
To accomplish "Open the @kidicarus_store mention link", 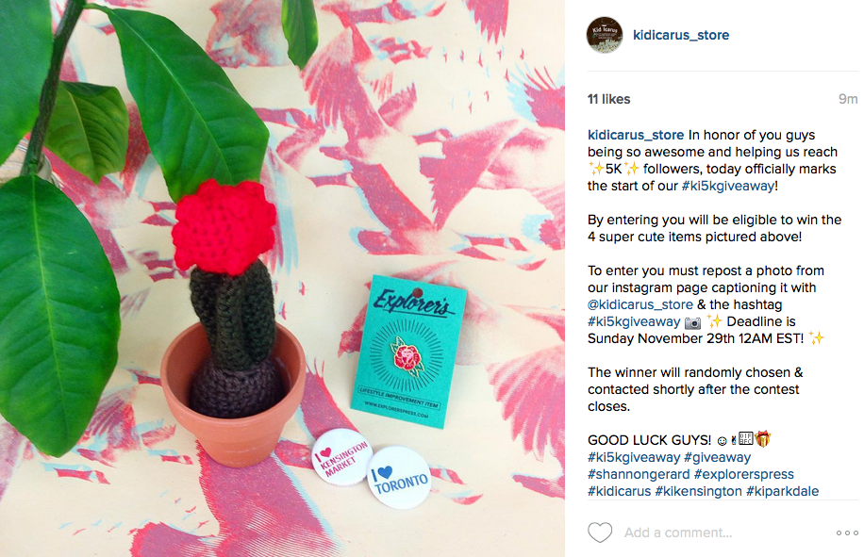I will coord(640,304).
